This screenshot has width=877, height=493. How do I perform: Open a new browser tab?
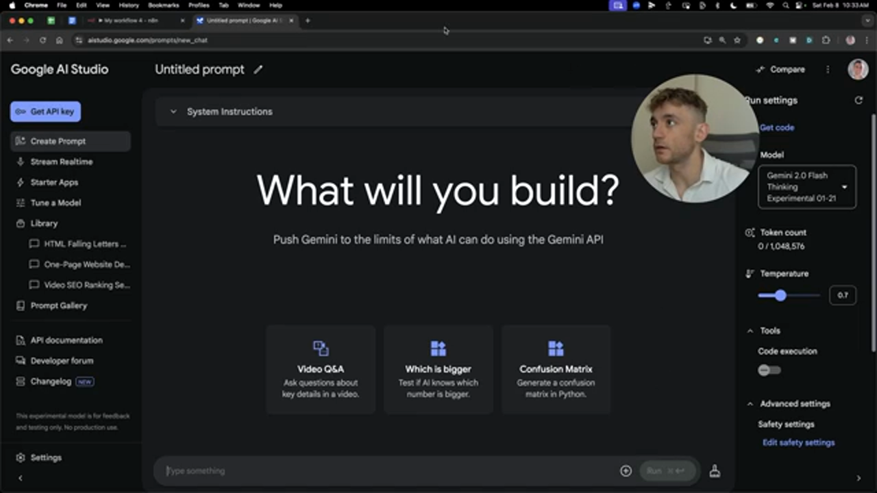click(308, 21)
